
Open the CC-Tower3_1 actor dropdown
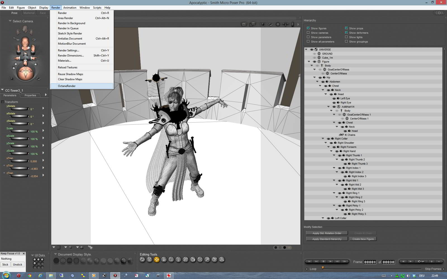pos(3,90)
